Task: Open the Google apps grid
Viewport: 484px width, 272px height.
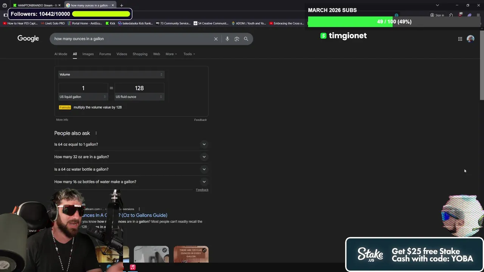Action: point(460,39)
